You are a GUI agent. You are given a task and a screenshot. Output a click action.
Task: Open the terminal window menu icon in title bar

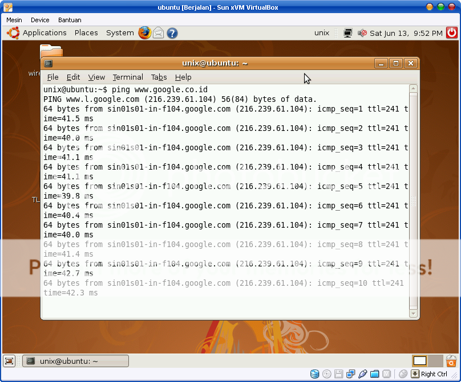click(48, 63)
